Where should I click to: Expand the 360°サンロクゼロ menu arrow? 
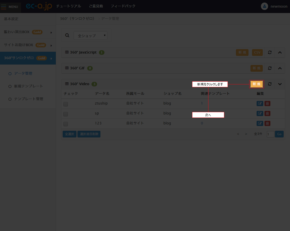pyautogui.click(x=51, y=58)
